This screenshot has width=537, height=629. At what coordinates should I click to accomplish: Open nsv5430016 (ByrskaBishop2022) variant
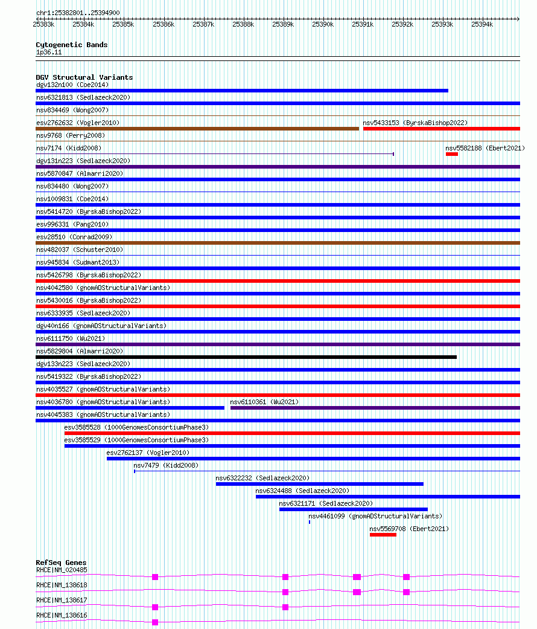[89, 300]
